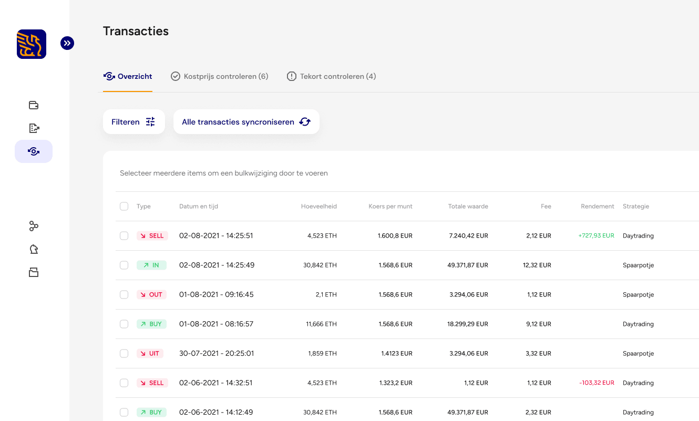Toggle the select-all checkbox in table header
The height and width of the screenshot is (421, 699).
coord(124,207)
